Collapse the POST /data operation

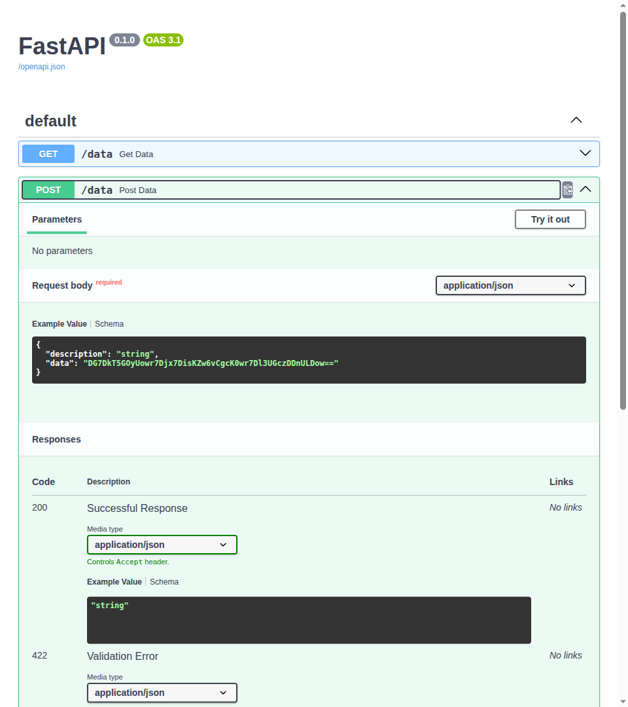585,190
